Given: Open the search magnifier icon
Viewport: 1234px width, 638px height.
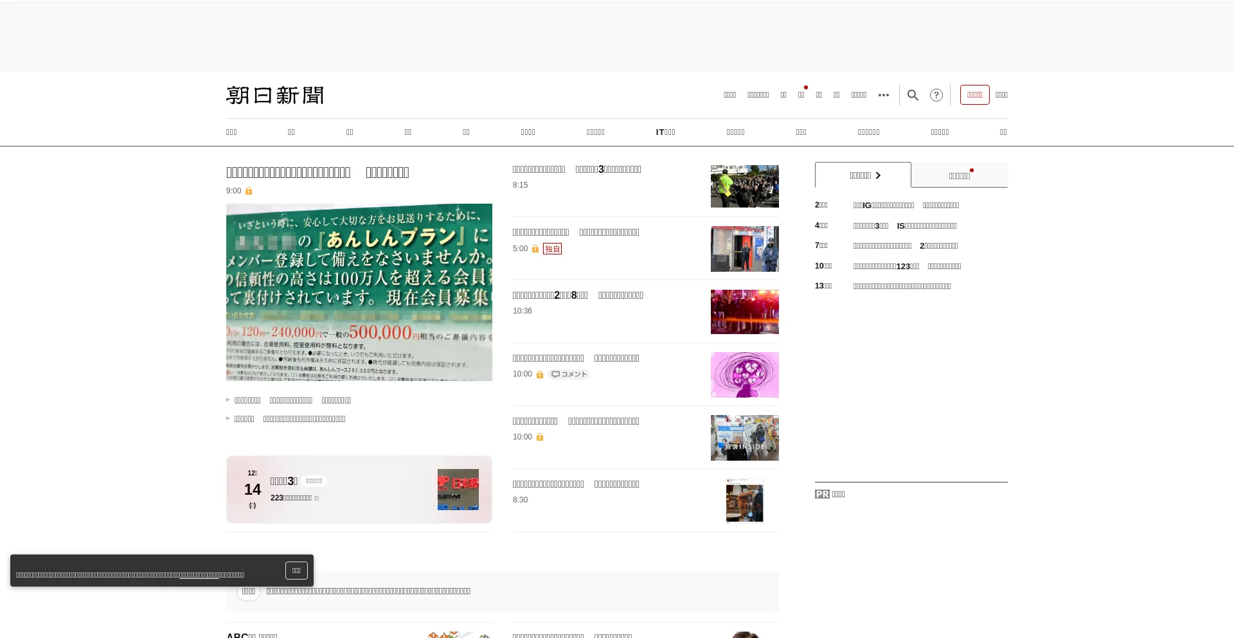Looking at the screenshot, I should 913,95.
